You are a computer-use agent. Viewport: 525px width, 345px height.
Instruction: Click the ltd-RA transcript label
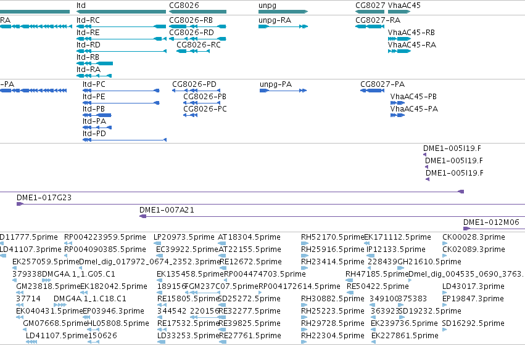pos(88,70)
